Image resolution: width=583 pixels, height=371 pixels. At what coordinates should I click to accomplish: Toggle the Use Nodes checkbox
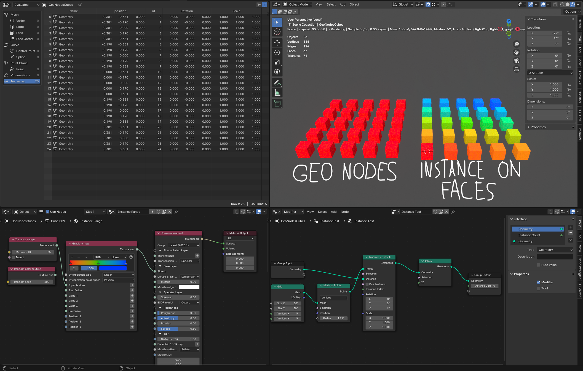coord(47,212)
